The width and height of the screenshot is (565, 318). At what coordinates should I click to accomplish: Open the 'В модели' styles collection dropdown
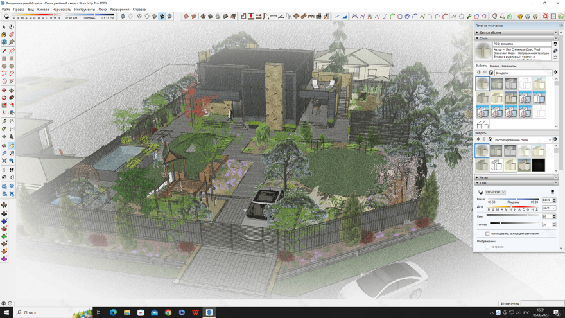tap(523, 73)
